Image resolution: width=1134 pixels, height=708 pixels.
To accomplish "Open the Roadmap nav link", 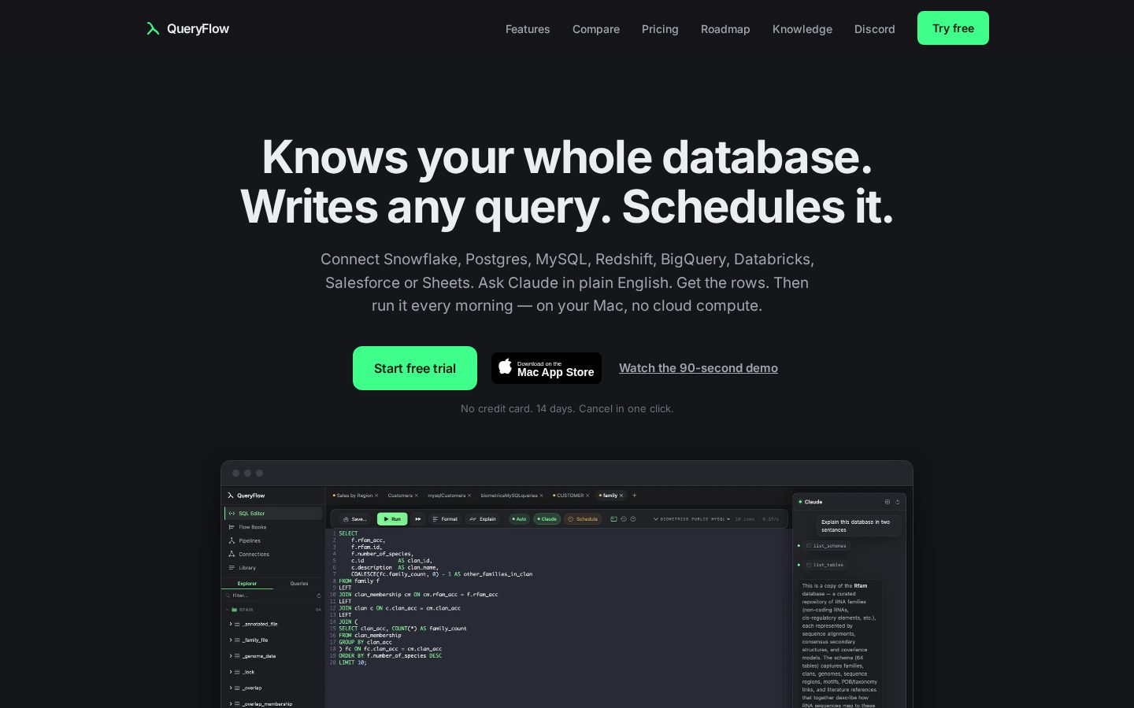I will (x=725, y=29).
